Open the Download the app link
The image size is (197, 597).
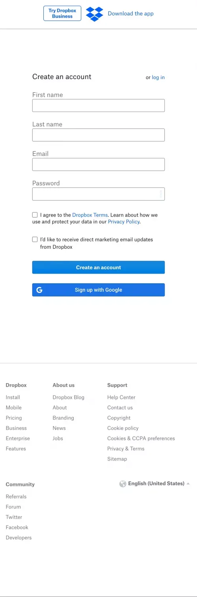131,13
